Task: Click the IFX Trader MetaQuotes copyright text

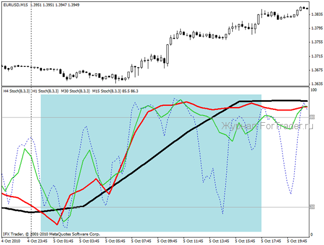Action: point(51,235)
